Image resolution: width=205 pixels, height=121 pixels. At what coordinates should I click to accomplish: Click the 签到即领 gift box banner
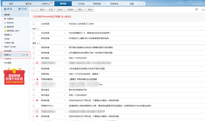(14, 76)
